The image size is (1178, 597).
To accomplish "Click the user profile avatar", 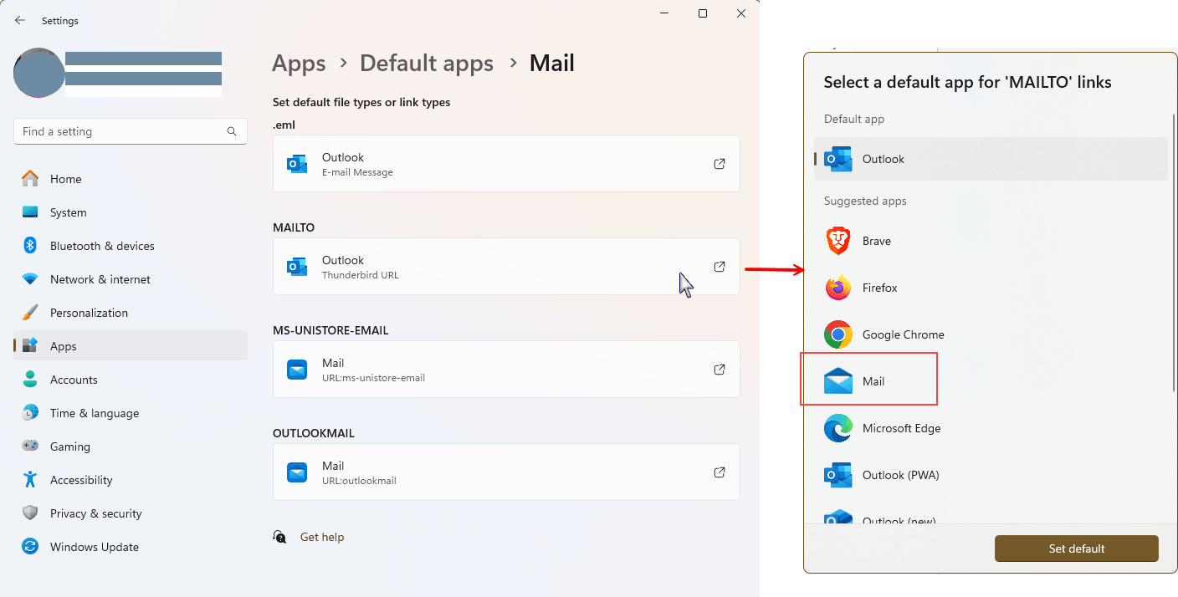I will [39, 73].
